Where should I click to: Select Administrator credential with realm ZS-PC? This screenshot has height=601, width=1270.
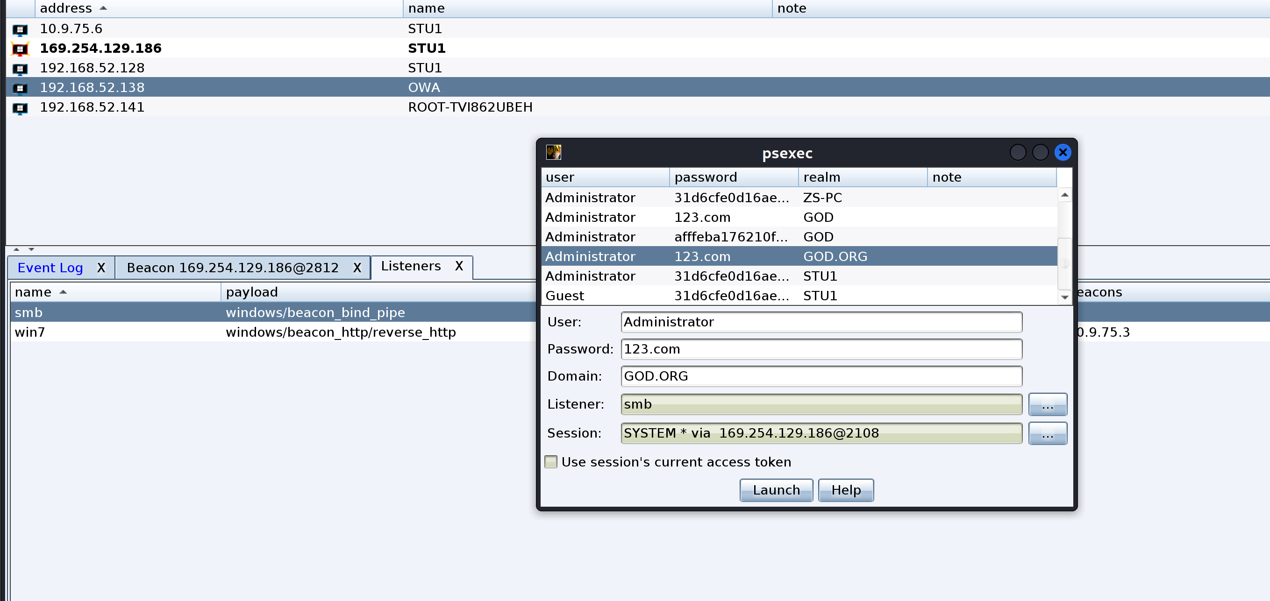click(799, 198)
